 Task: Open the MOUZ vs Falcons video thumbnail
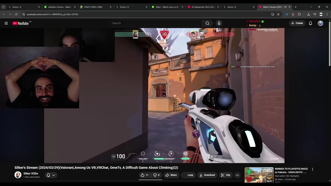[x=259, y=175]
